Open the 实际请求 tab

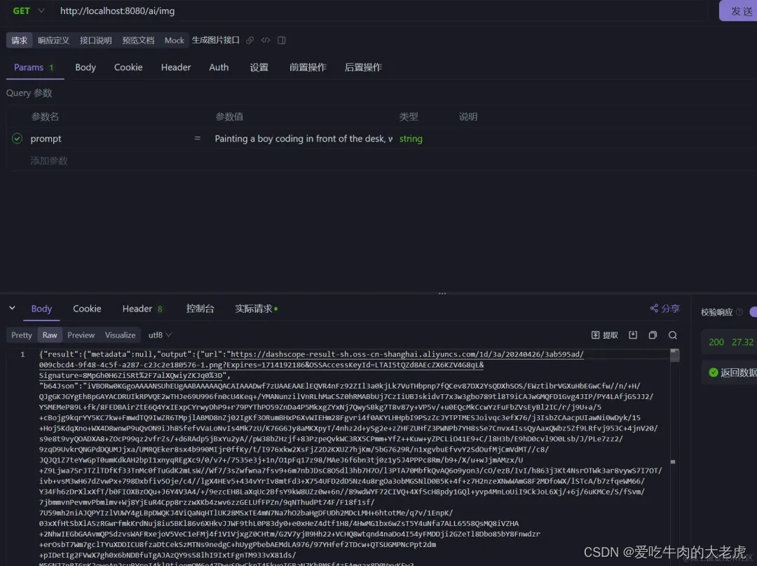pos(256,309)
